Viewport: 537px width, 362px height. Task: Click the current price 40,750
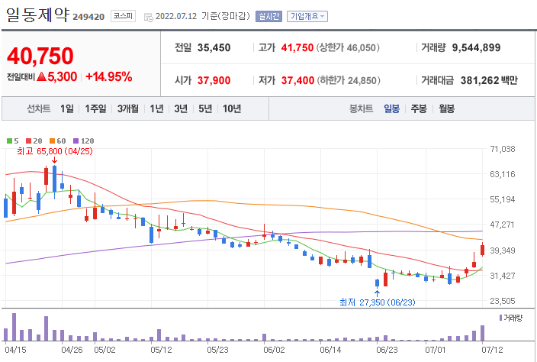pyautogui.click(x=40, y=56)
